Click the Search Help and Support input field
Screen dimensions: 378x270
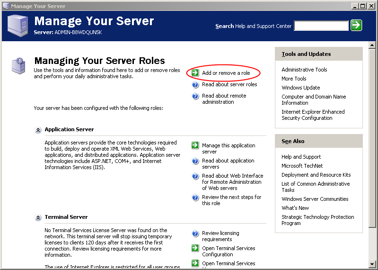321,26
